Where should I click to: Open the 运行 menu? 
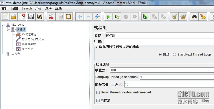tap(38, 8)
